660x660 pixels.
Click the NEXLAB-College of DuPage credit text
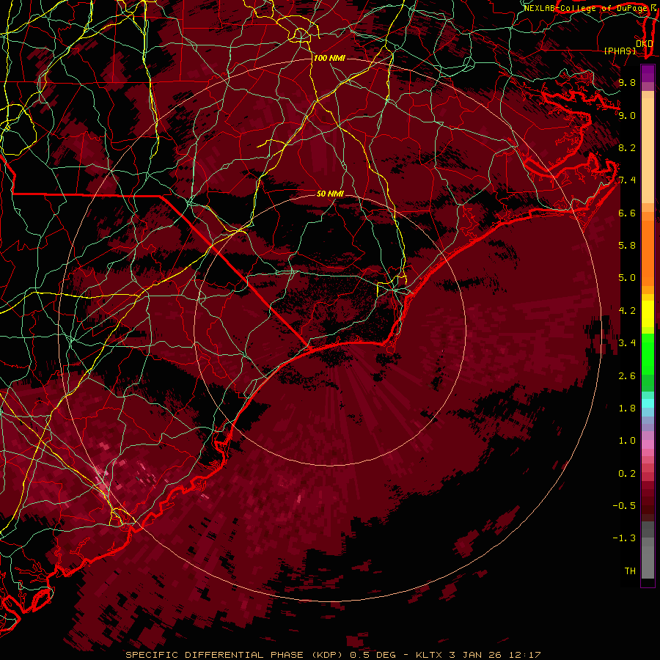(x=586, y=8)
